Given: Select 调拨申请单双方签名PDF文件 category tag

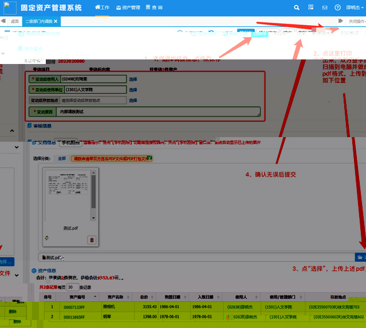Looking at the screenshot, I should 112,158.
